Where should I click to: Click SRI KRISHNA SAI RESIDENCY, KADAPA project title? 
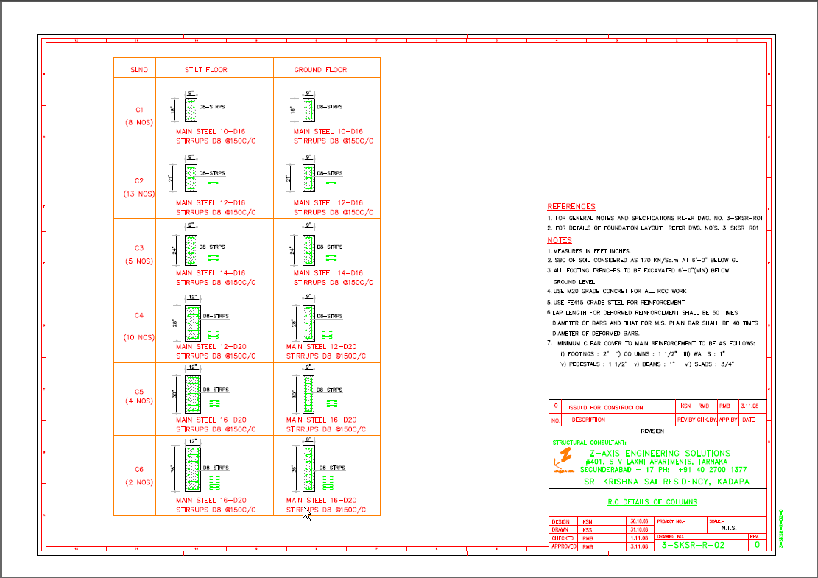point(667,482)
